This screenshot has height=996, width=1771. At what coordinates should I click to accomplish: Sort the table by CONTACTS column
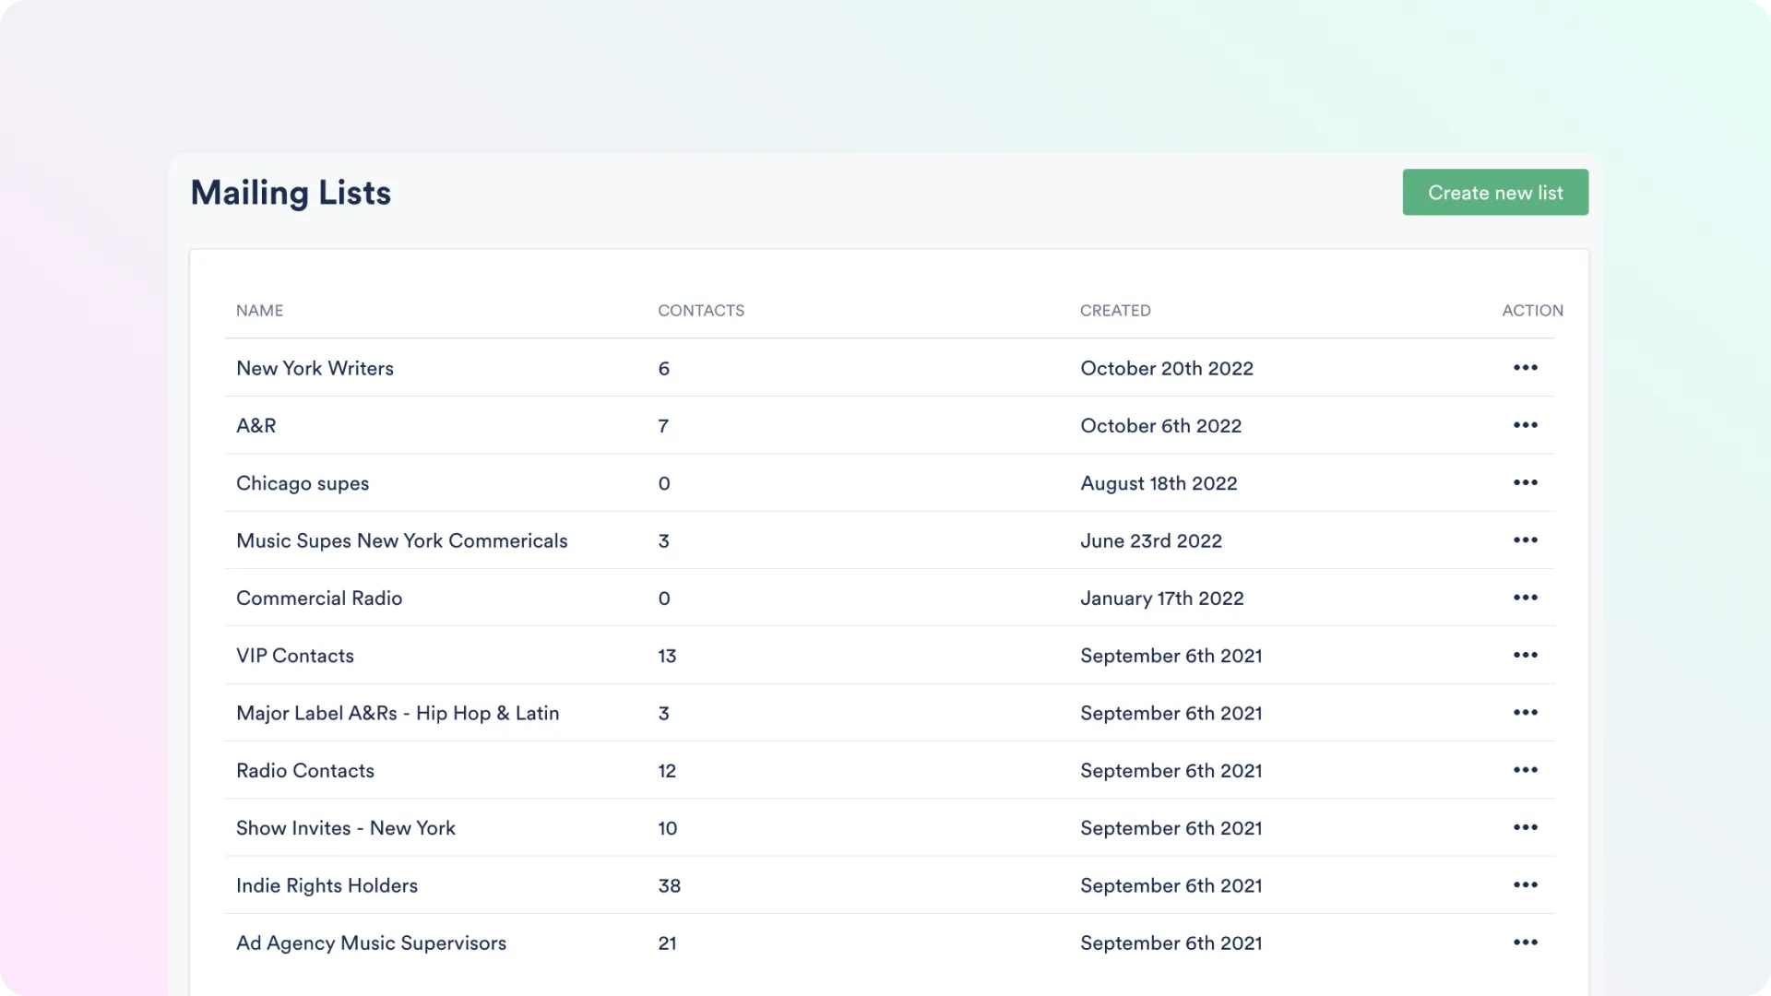tap(701, 310)
